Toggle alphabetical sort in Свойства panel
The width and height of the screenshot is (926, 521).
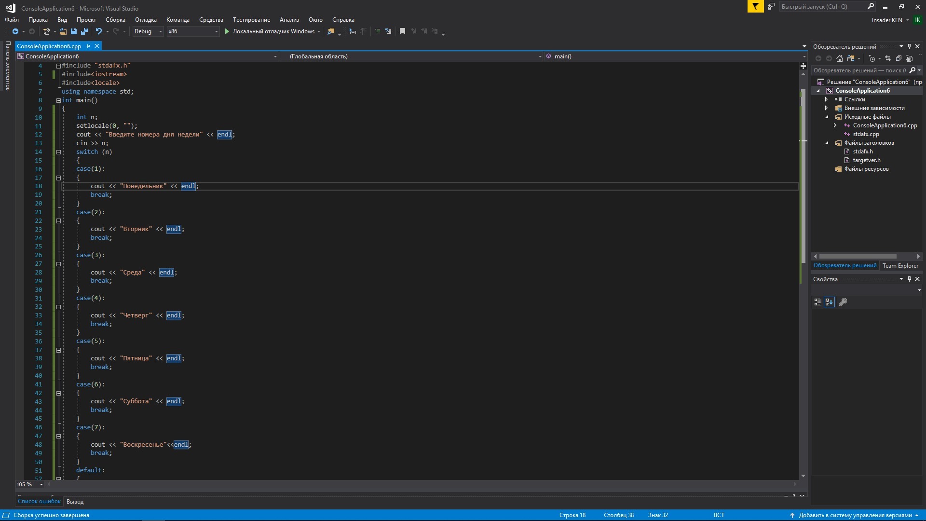pos(829,302)
